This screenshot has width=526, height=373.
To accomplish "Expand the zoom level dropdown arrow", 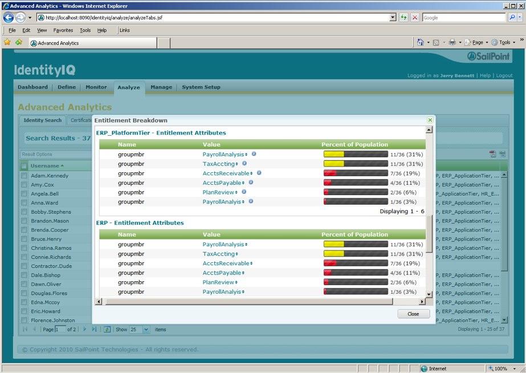I will tap(514, 368).
